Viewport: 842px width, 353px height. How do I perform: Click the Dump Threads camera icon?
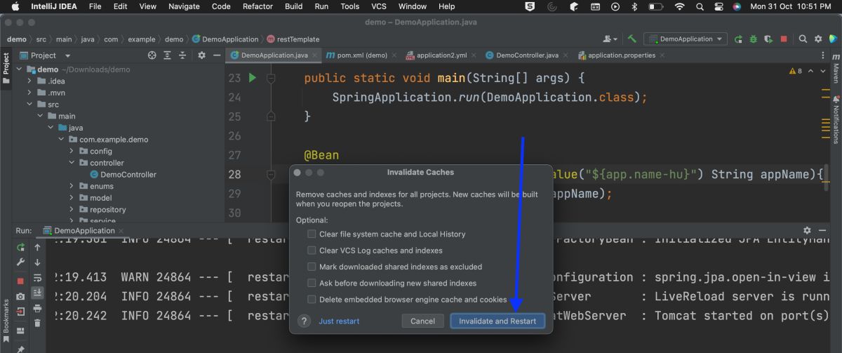pos(20,296)
